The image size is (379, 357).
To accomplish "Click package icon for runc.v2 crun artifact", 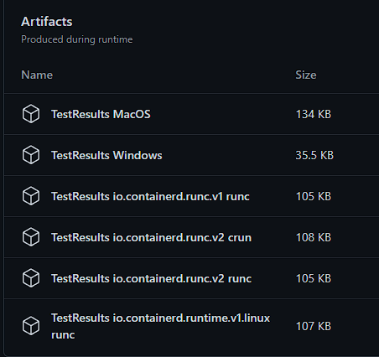I will coord(31,237).
